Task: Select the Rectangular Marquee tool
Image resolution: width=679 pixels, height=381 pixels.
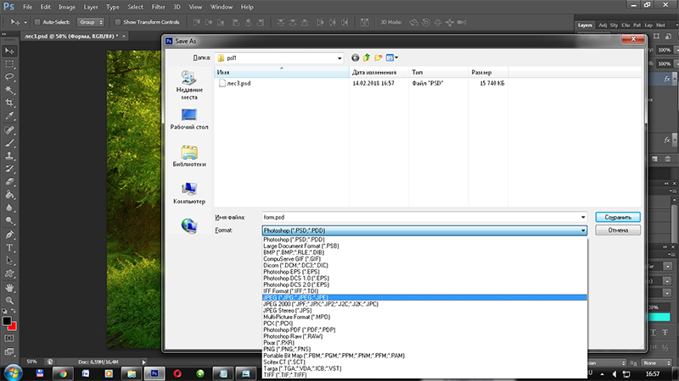Action: (x=9, y=64)
